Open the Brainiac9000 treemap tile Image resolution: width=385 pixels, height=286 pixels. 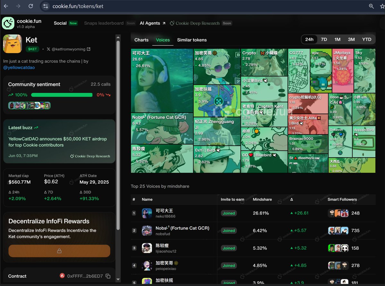308,144
